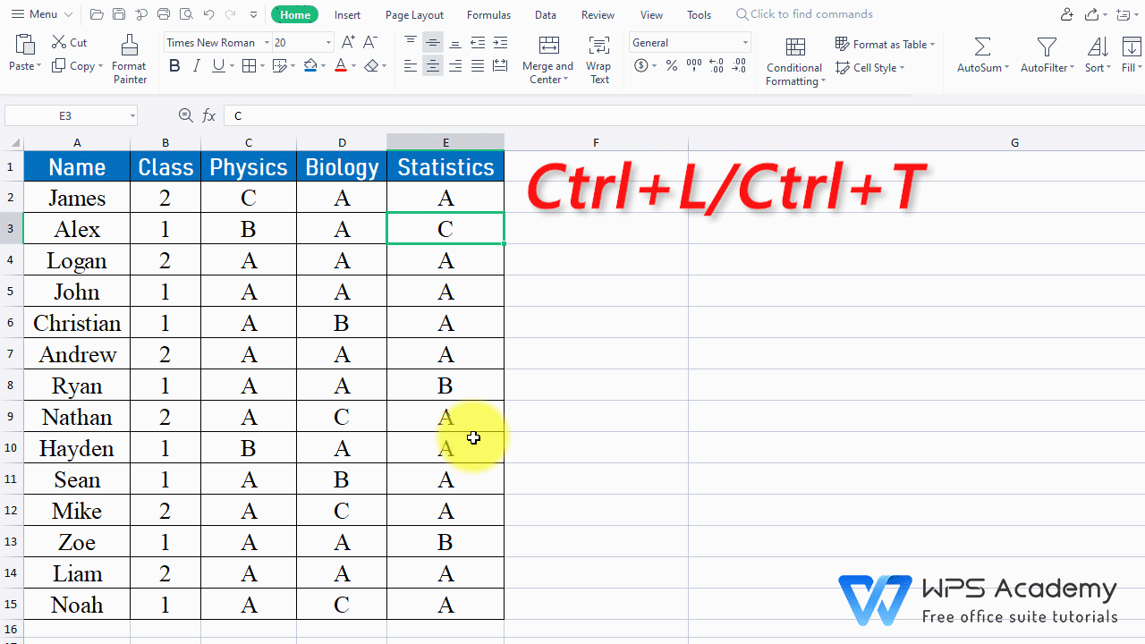This screenshot has width=1145, height=644.
Task: Toggle center alignment
Action: click(432, 65)
